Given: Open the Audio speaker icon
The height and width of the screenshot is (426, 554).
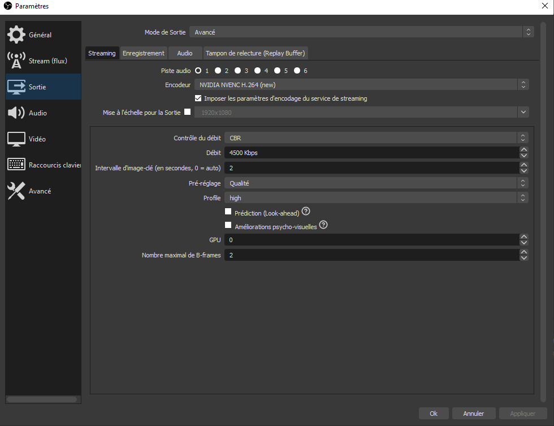Looking at the screenshot, I should click(x=16, y=113).
